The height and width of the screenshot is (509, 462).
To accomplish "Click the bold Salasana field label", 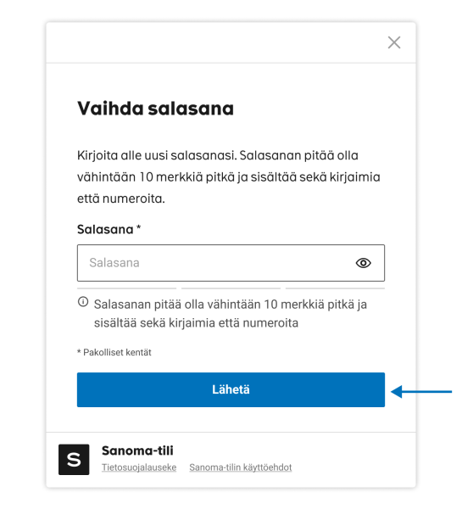I will point(105,230).
